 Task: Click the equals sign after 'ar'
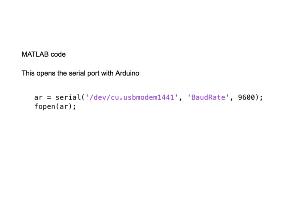pos(49,98)
